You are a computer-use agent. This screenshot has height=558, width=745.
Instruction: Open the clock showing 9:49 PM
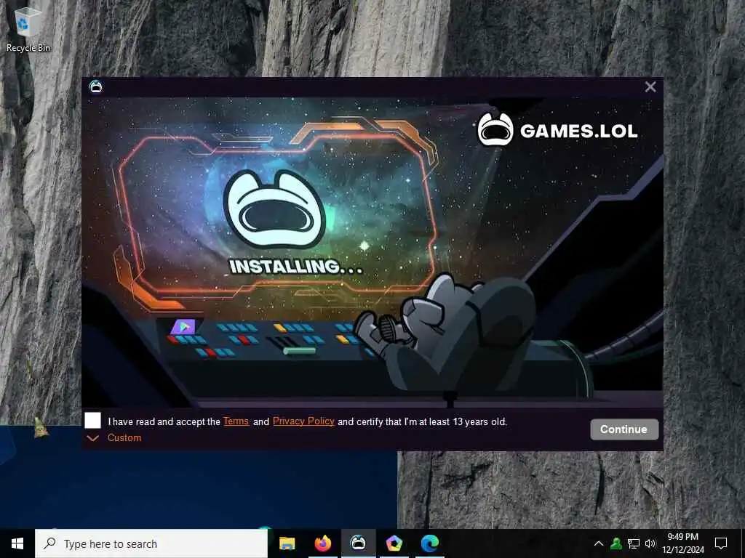pos(682,543)
